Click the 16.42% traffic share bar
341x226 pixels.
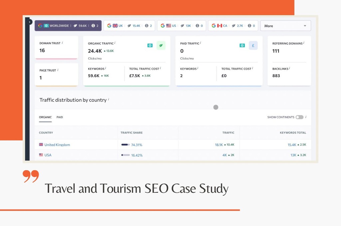coord(126,155)
